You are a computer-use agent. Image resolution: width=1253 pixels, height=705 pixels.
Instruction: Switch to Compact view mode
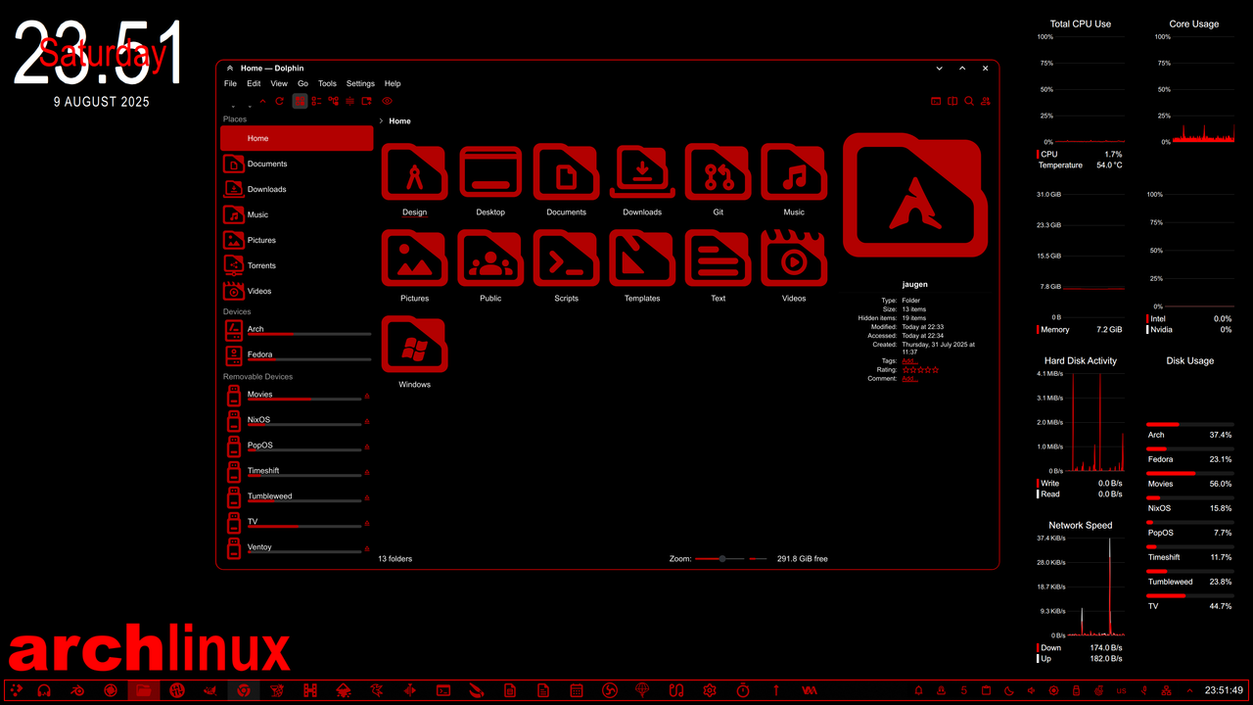point(316,101)
